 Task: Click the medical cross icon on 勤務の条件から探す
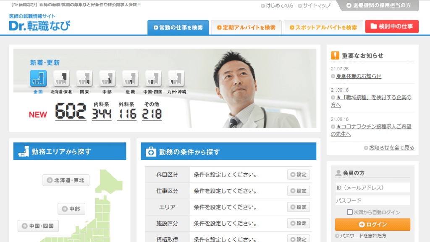click(149, 152)
